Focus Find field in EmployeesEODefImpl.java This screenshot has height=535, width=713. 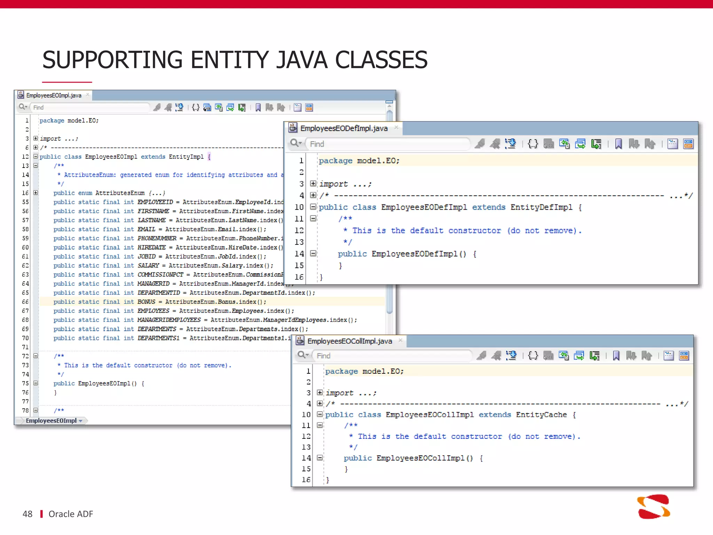pos(388,144)
